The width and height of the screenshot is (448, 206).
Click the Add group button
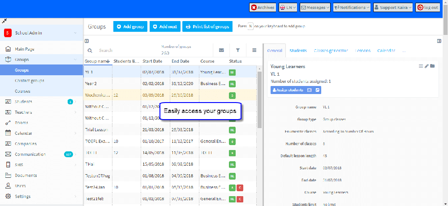tap(130, 26)
